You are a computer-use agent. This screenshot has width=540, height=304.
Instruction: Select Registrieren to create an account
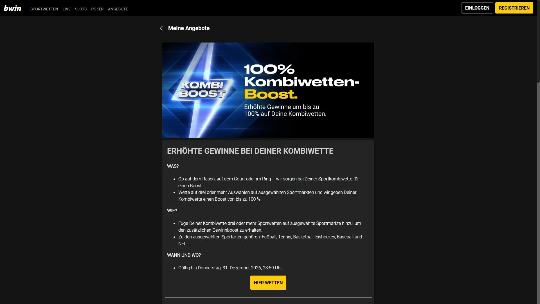coord(514,8)
